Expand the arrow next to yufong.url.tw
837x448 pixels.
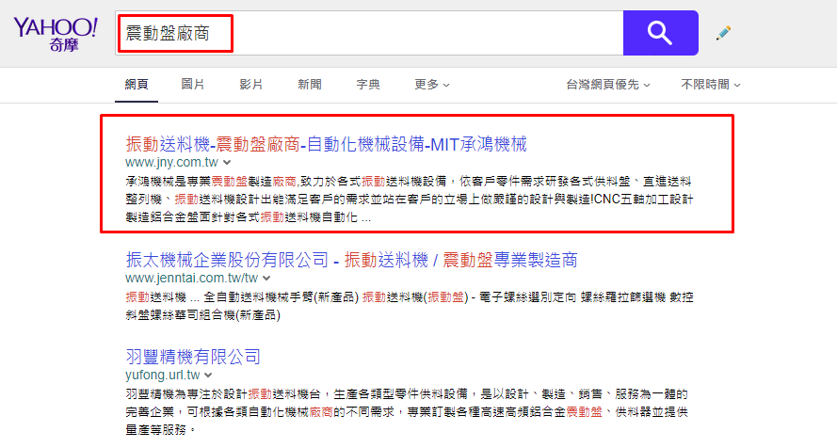pos(208,375)
